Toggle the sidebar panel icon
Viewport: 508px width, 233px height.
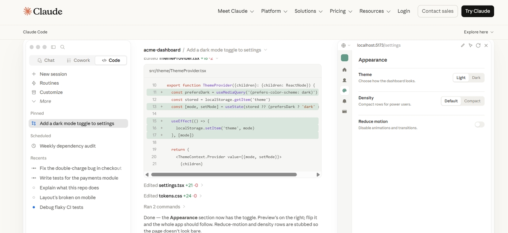(x=53, y=47)
